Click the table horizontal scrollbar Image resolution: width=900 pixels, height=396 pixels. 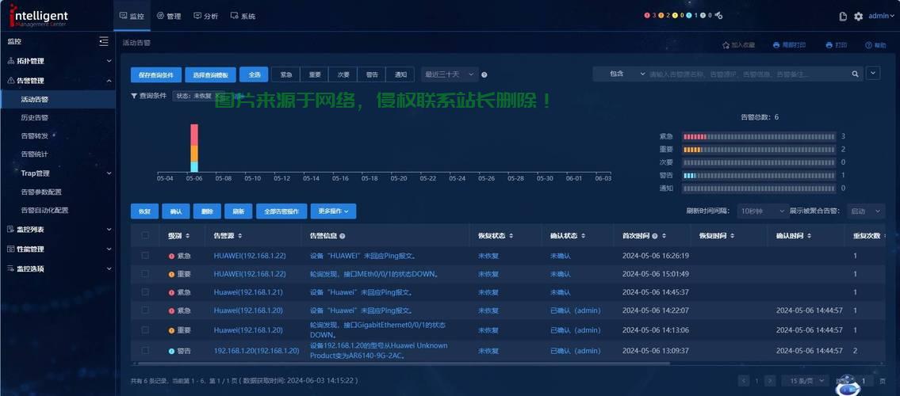point(404,364)
